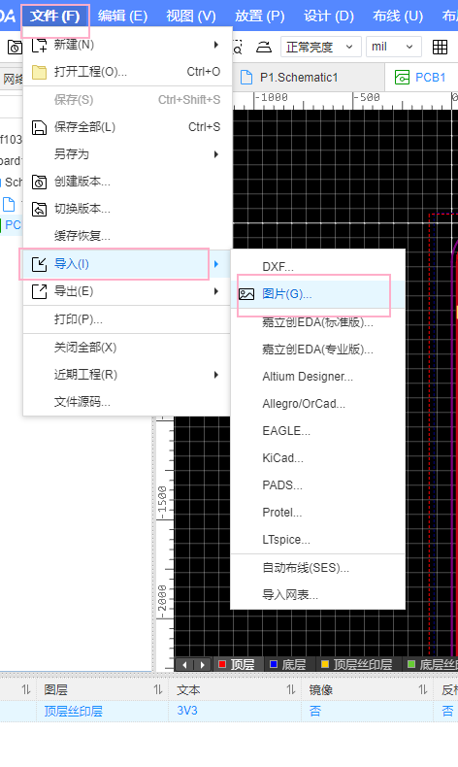This screenshot has width=458, height=767.
Task: Choose 嘉立创EDA(标准版)... import option
Action: [x=317, y=322]
